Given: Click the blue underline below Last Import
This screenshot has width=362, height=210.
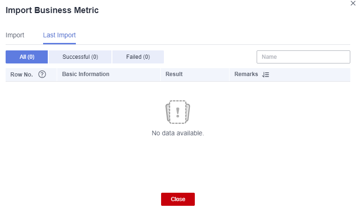Looking at the screenshot, I should (x=59, y=43).
